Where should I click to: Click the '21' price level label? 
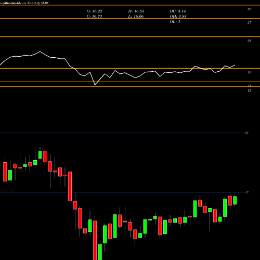coord(247,133)
